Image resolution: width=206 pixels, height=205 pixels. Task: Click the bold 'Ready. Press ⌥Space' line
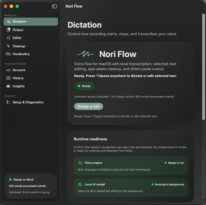click(126, 76)
